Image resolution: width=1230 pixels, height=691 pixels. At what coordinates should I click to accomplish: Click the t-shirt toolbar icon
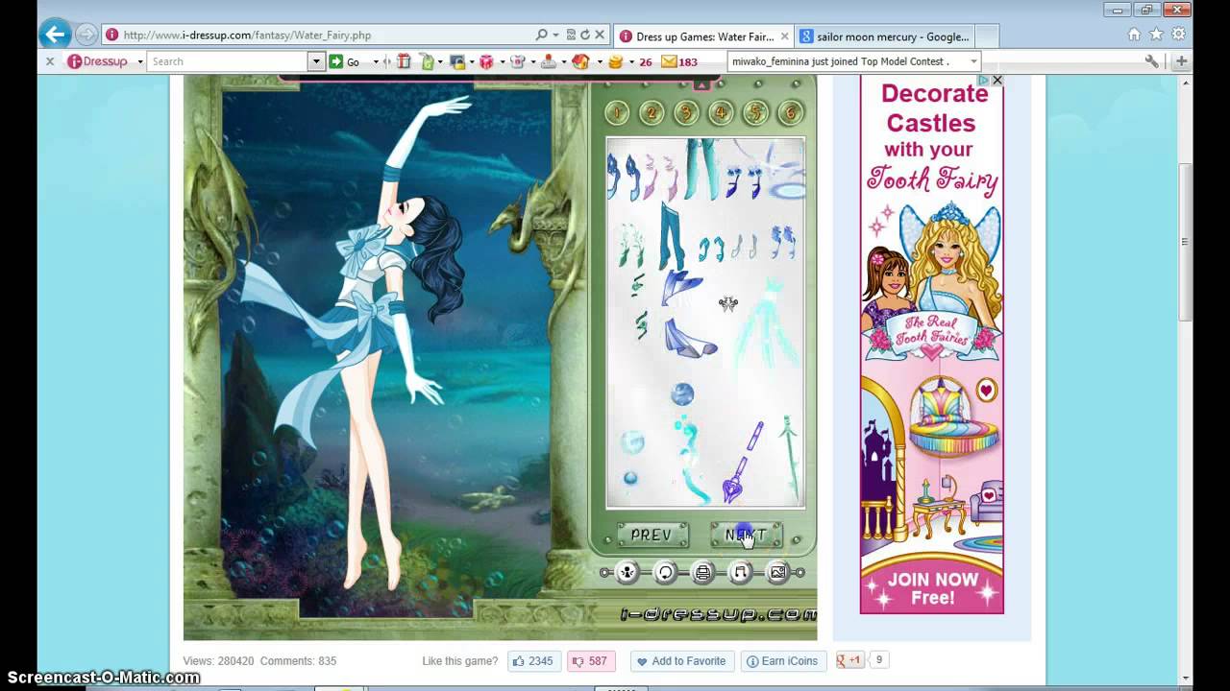click(x=518, y=61)
